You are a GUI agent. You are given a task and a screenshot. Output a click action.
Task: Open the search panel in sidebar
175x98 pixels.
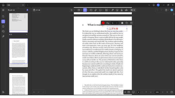(x=3, y=16)
